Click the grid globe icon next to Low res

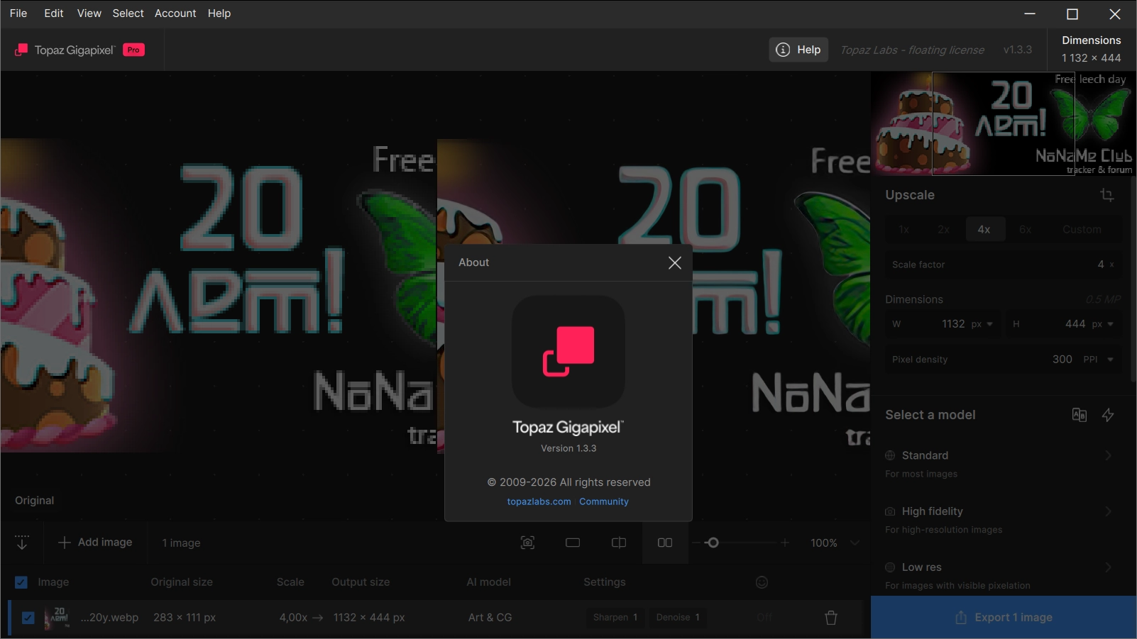click(890, 567)
